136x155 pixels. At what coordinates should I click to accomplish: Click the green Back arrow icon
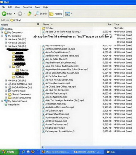click(4, 14)
